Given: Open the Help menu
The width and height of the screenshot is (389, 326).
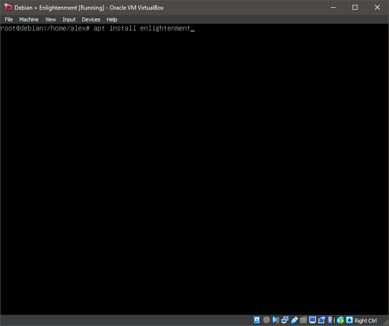Looking at the screenshot, I should [112, 19].
